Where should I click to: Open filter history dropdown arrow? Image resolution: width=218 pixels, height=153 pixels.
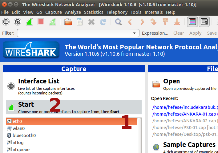(x=134, y=33)
